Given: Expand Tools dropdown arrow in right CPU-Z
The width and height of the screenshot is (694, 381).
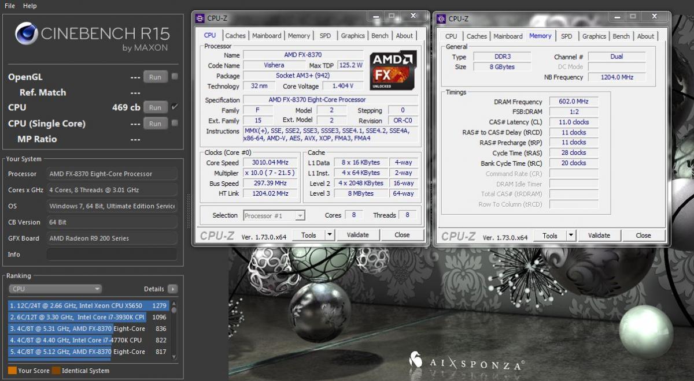Looking at the screenshot, I should pos(571,236).
